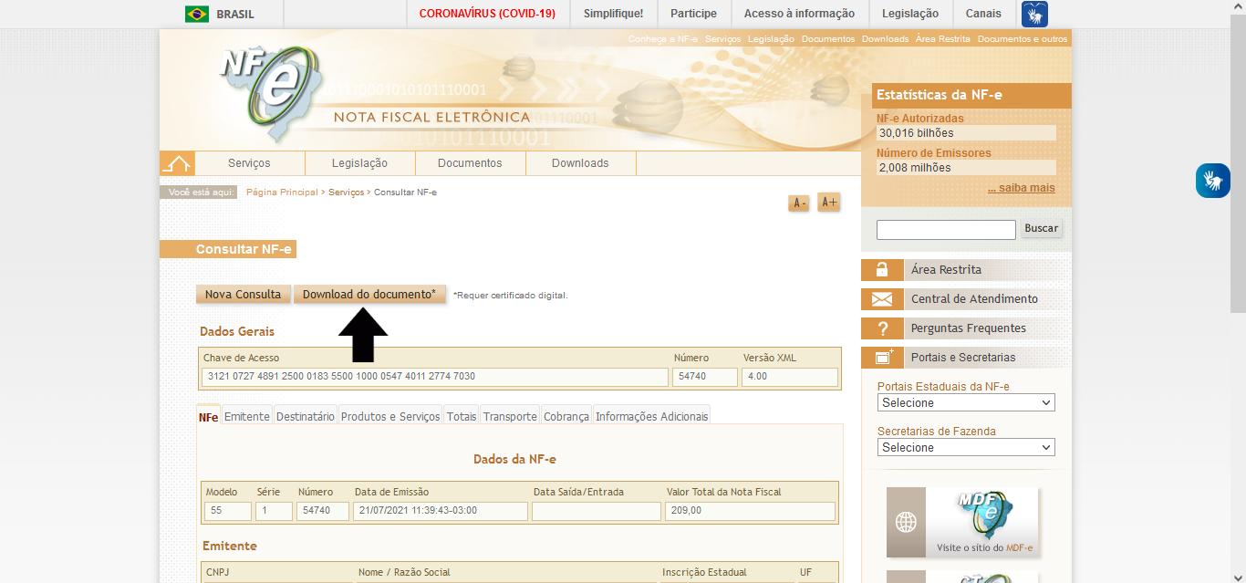
Task: Open Conheça a NF-e top link
Action: pyautogui.click(x=663, y=39)
